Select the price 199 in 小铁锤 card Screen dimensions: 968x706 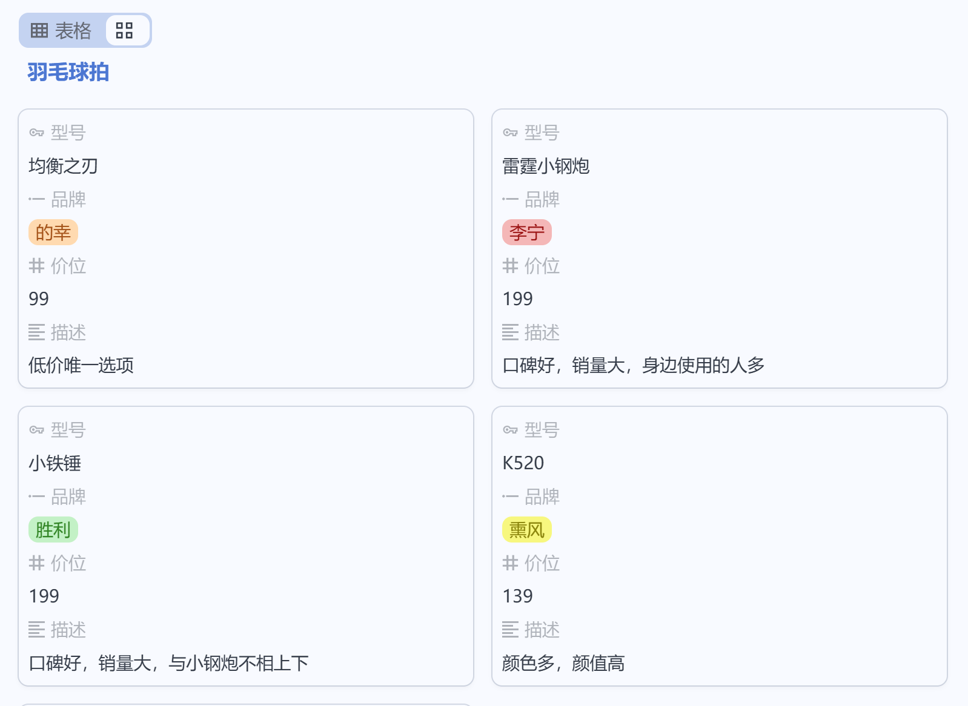tap(44, 596)
